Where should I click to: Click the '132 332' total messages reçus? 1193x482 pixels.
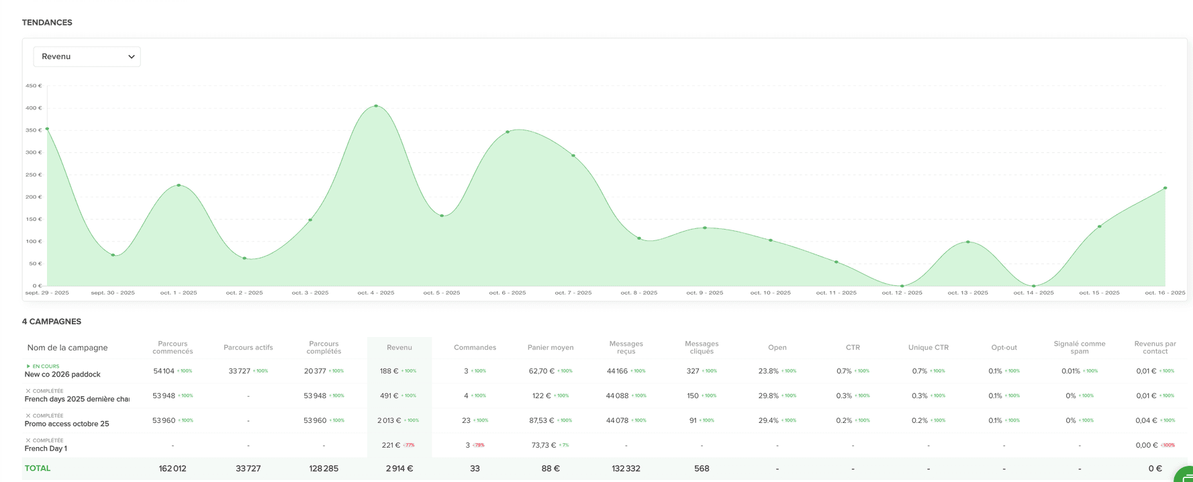coord(626,469)
